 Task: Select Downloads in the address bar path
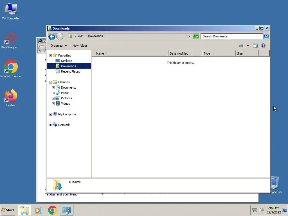click(x=95, y=36)
